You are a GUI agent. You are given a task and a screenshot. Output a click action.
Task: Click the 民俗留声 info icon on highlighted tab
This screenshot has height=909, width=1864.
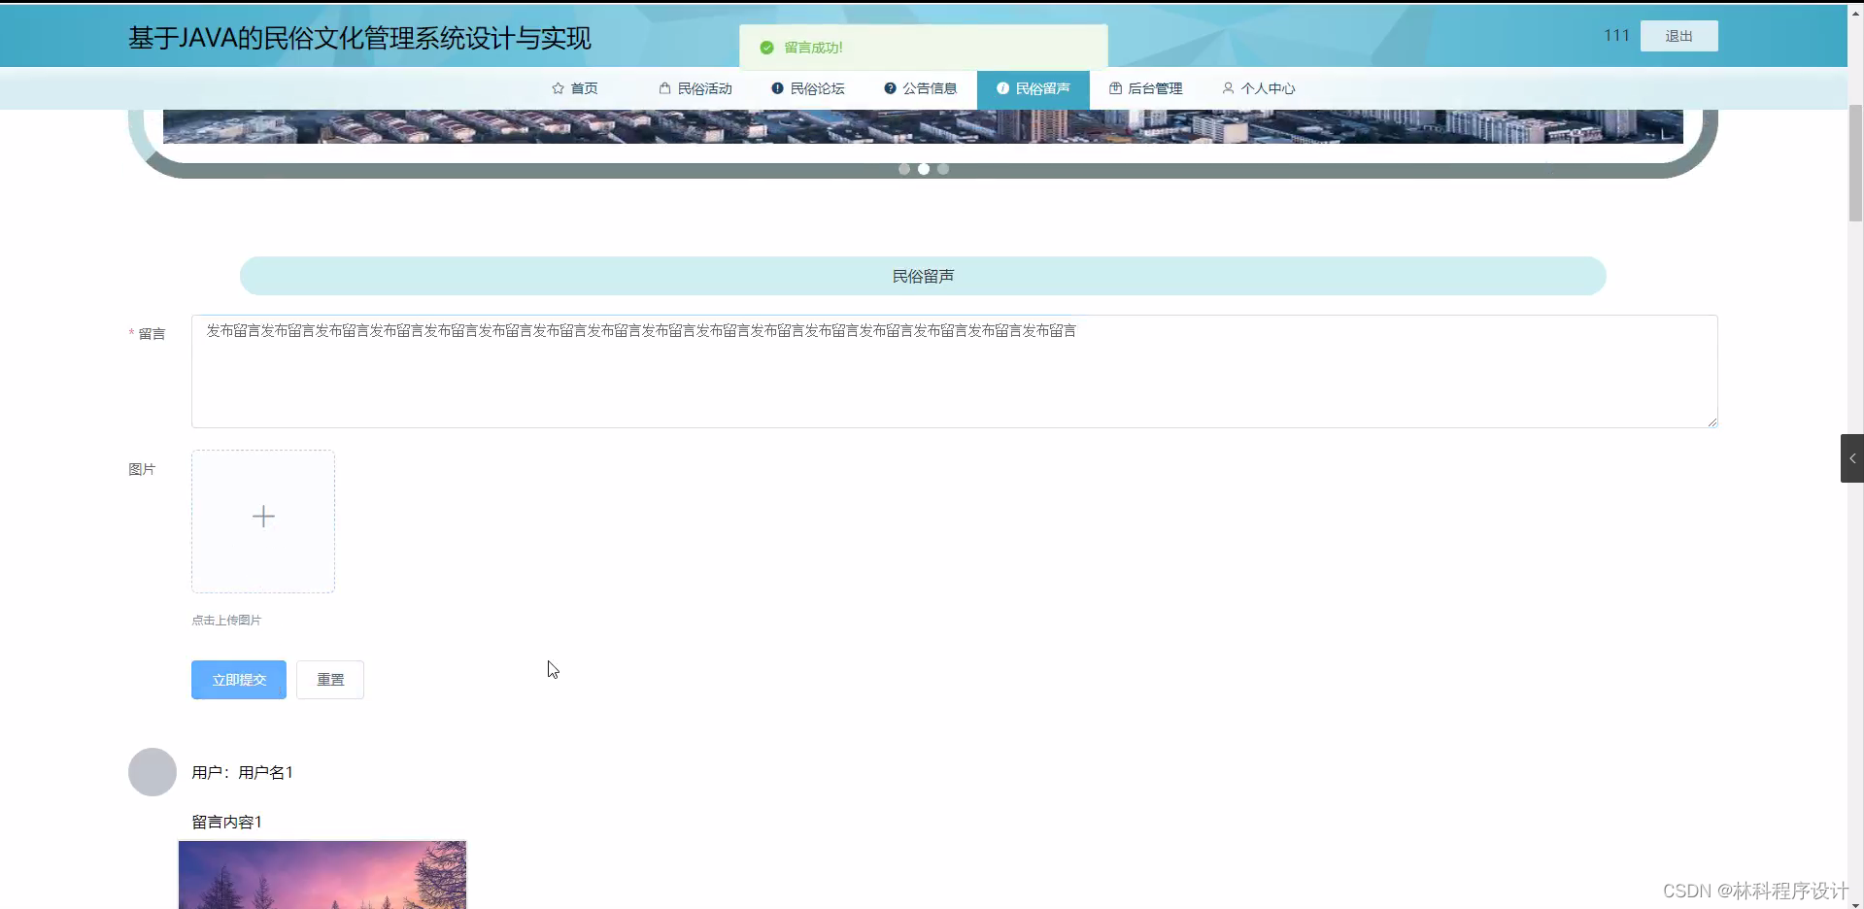click(1002, 88)
